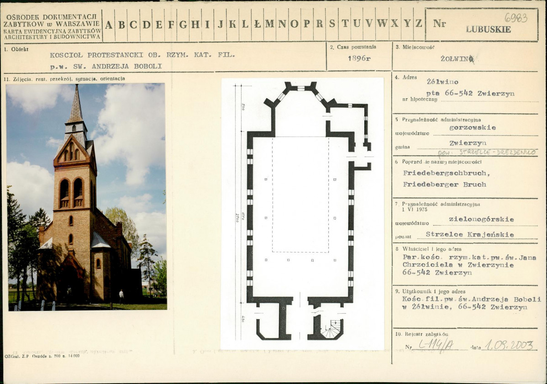Select letter Ł in alphabet index
The width and height of the screenshot is (547, 384).
(258, 24)
